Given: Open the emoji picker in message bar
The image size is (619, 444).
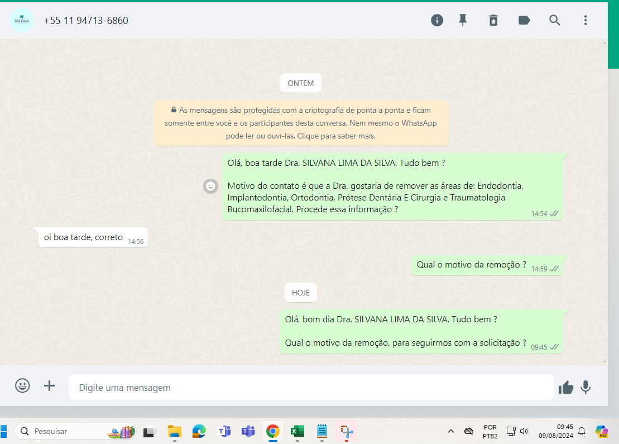Looking at the screenshot, I should coord(22,385).
